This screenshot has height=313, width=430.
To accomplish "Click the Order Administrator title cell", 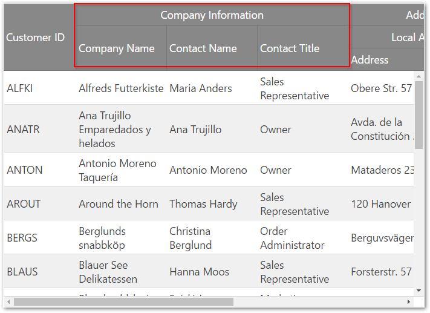I will coord(292,238).
